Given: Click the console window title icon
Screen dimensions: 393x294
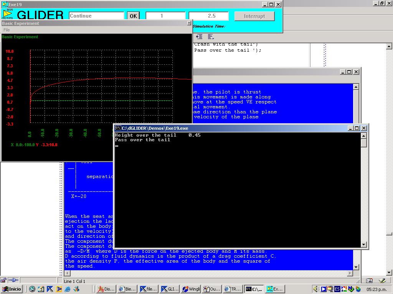Looking at the screenshot, I should pyautogui.click(x=118, y=128).
